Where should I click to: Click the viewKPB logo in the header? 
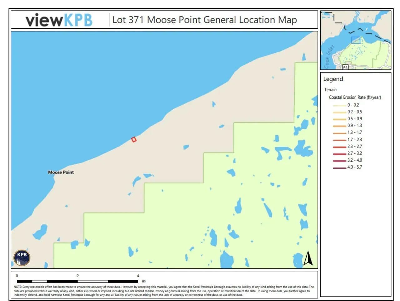tap(59, 20)
